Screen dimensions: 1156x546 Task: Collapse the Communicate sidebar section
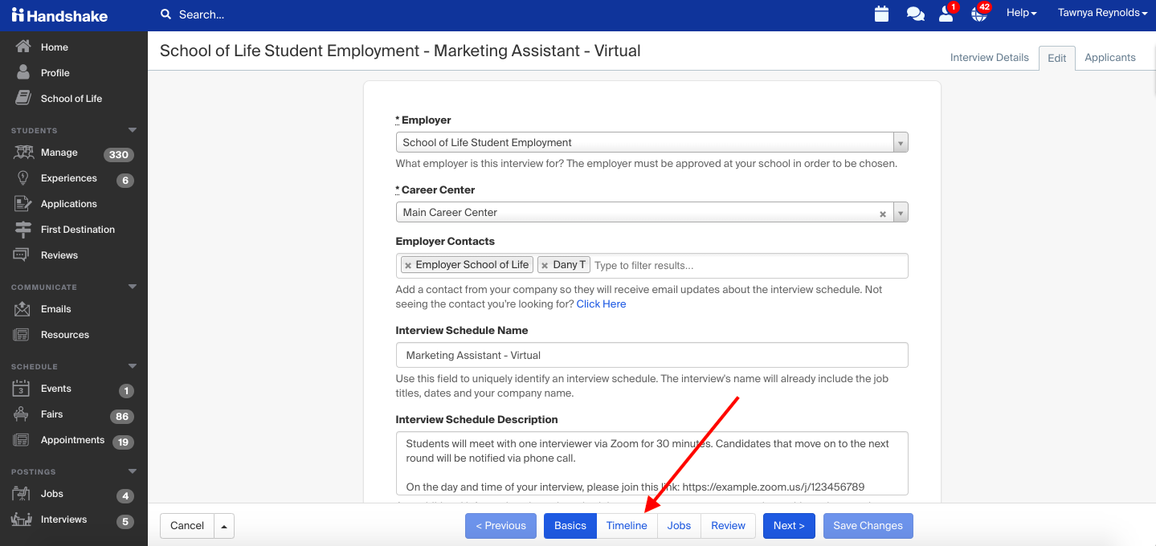coord(133,287)
